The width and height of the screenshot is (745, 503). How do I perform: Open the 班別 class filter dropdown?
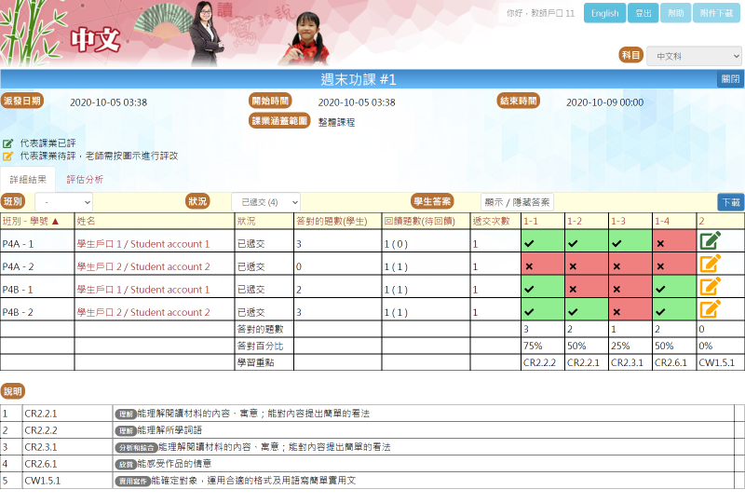pos(64,202)
